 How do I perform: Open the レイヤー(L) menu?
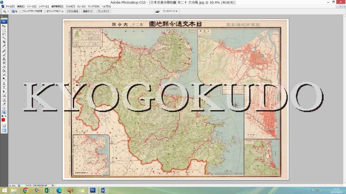44,7
